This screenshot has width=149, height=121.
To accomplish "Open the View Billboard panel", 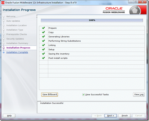I will (49, 95).
